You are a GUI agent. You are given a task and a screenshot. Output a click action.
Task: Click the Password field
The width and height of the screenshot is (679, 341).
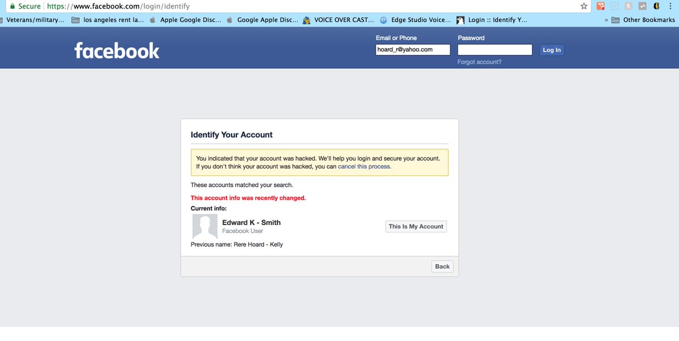(495, 50)
